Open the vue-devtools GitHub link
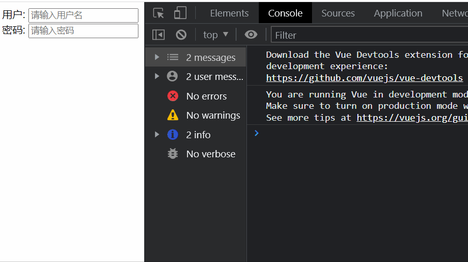This screenshot has height=262, width=468. click(x=365, y=78)
